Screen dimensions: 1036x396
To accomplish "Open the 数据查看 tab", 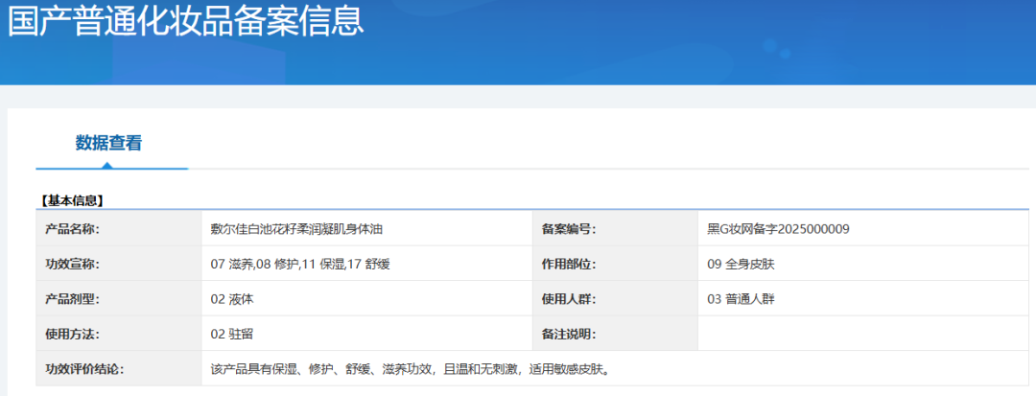I will [x=108, y=143].
